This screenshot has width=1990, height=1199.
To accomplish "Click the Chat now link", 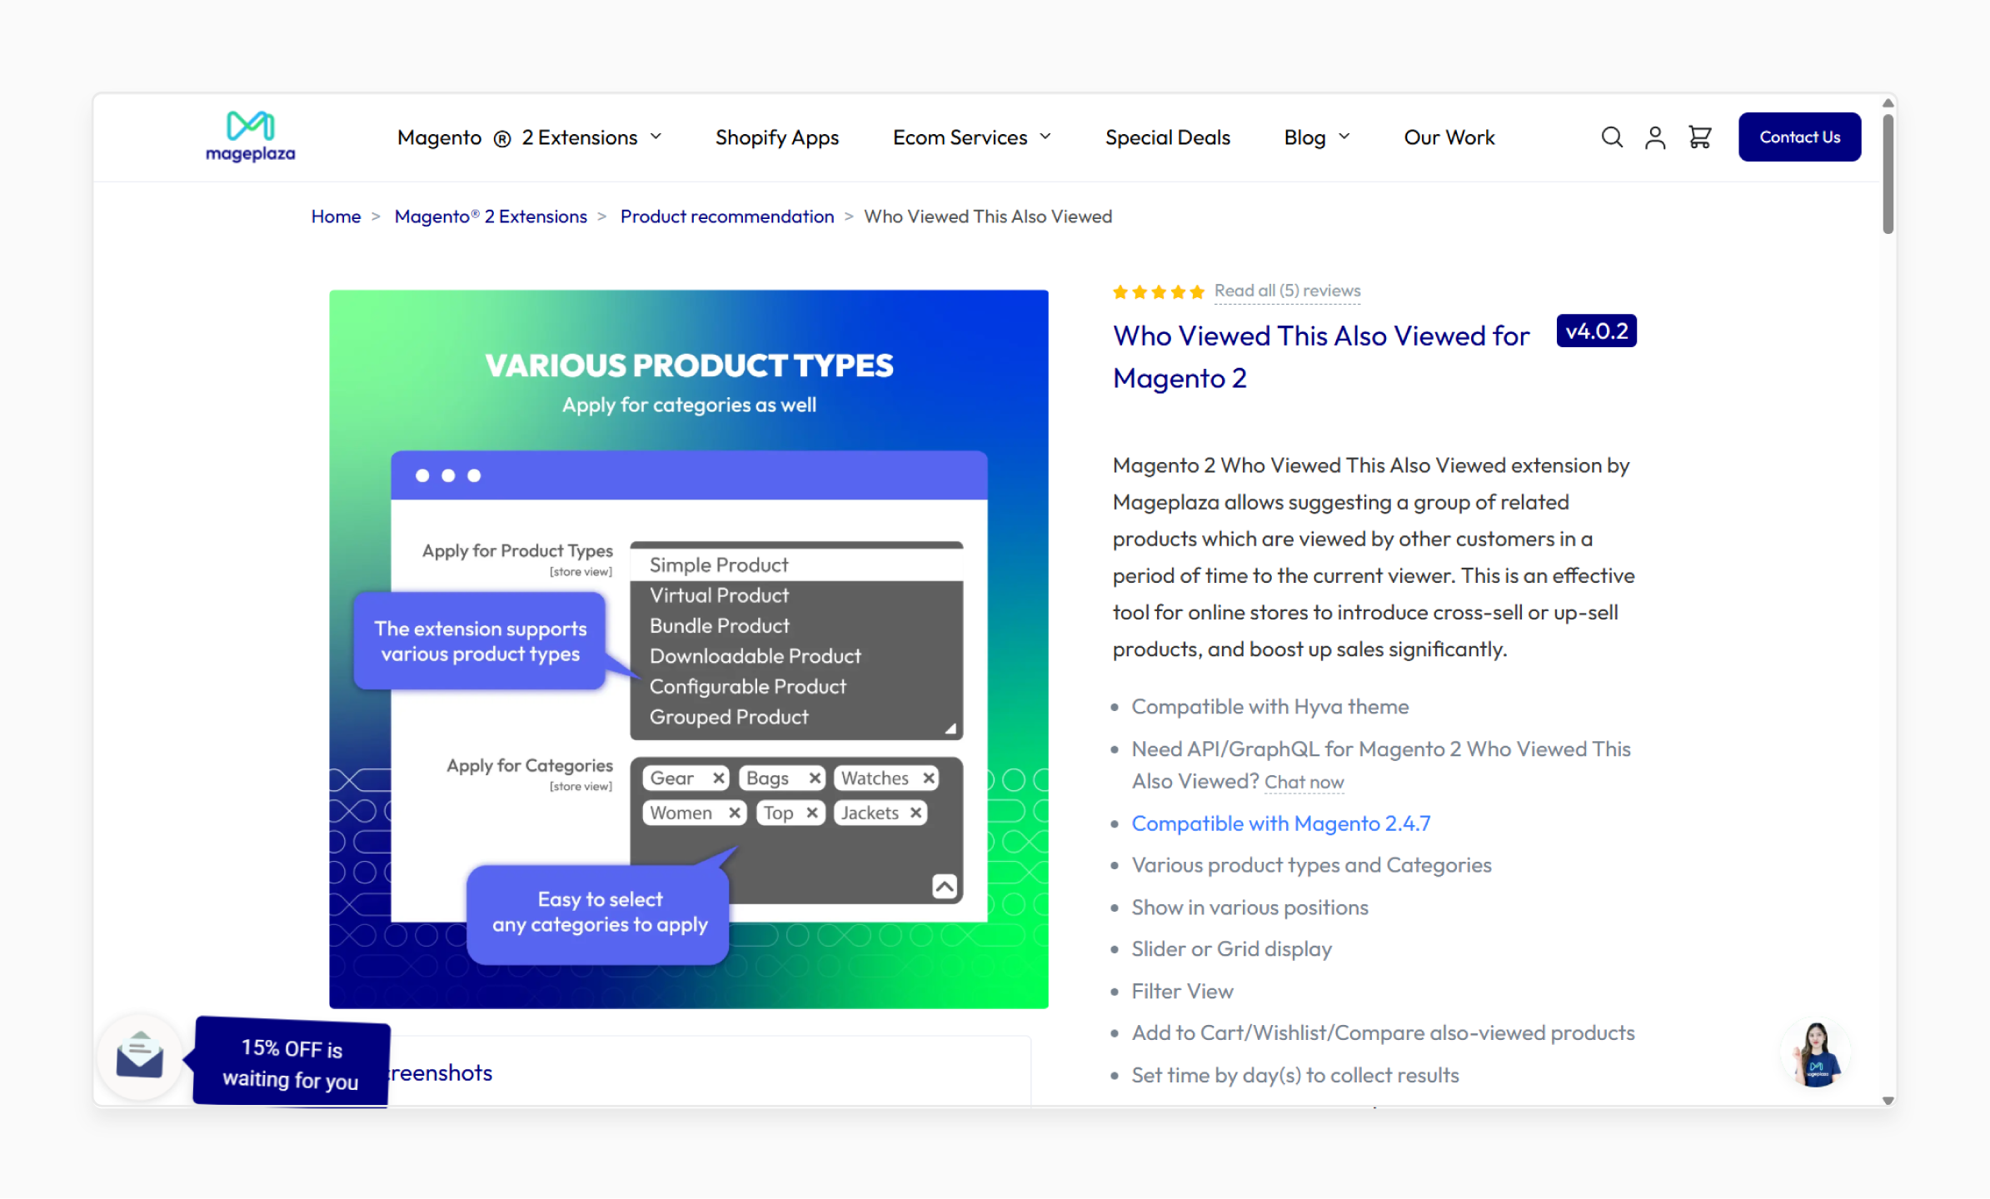I will tap(1304, 782).
